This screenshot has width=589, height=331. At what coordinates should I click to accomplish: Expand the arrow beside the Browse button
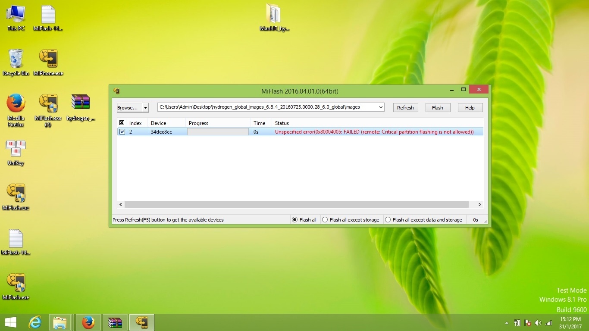pos(146,108)
